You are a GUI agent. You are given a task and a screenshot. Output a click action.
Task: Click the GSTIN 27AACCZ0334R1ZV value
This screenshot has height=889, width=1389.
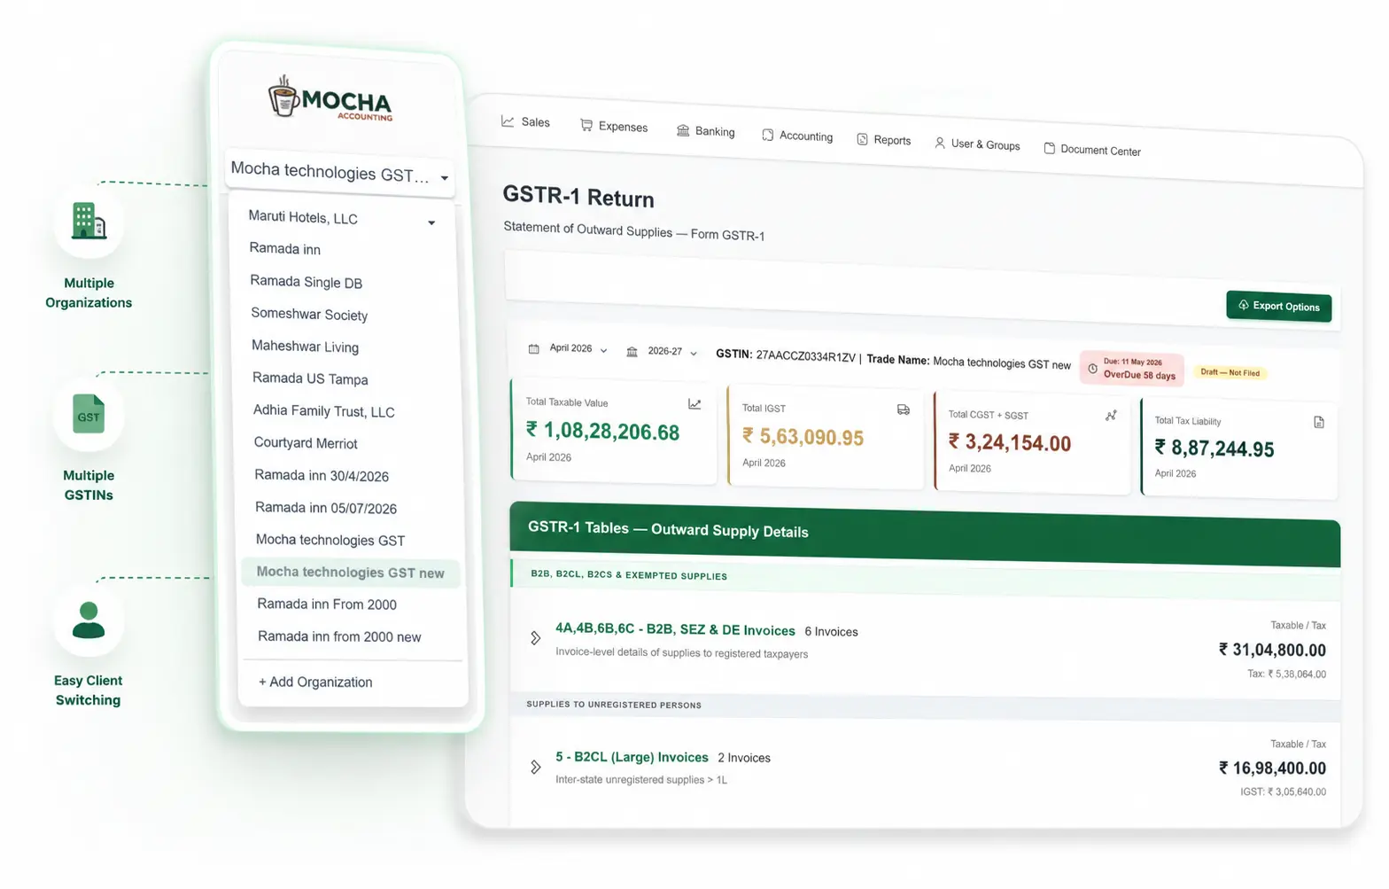point(805,356)
